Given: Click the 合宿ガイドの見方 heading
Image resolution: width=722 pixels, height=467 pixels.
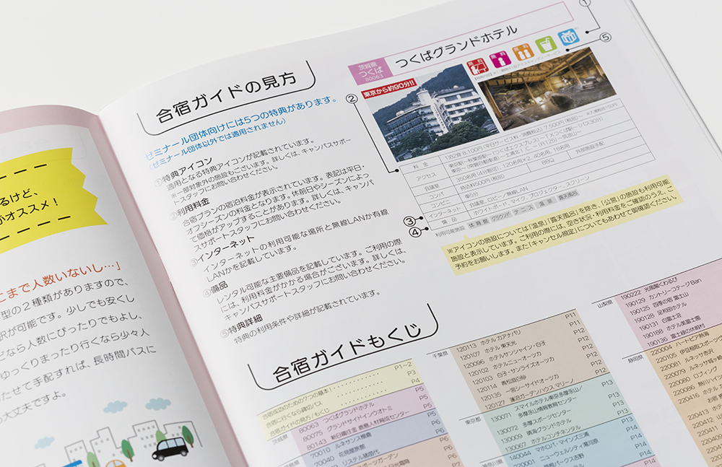Looking at the screenshot, I should (226, 97).
